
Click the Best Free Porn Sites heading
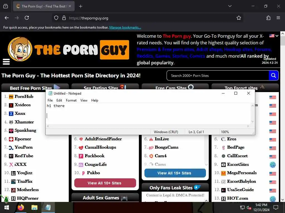click(x=31, y=88)
